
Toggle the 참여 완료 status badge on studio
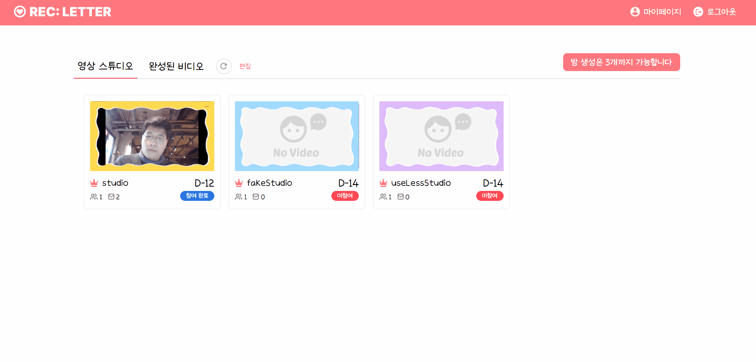(x=197, y=196)
